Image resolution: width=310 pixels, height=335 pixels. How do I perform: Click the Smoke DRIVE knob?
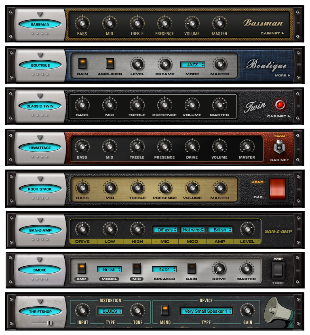pyautogui.click(x=219, y=268)
